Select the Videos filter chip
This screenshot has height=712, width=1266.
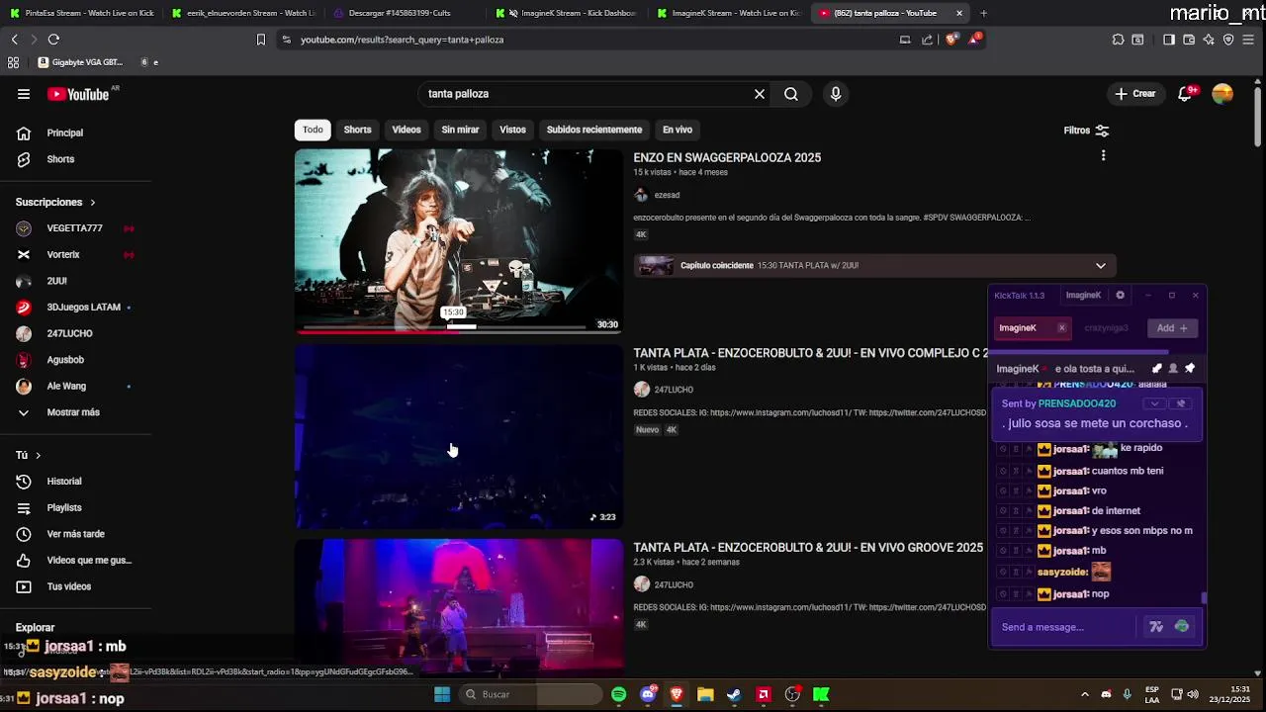(406, 130)
